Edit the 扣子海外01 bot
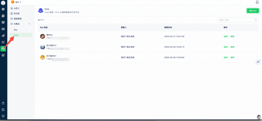Screen dimensions: 262x121 pos(226,47)
